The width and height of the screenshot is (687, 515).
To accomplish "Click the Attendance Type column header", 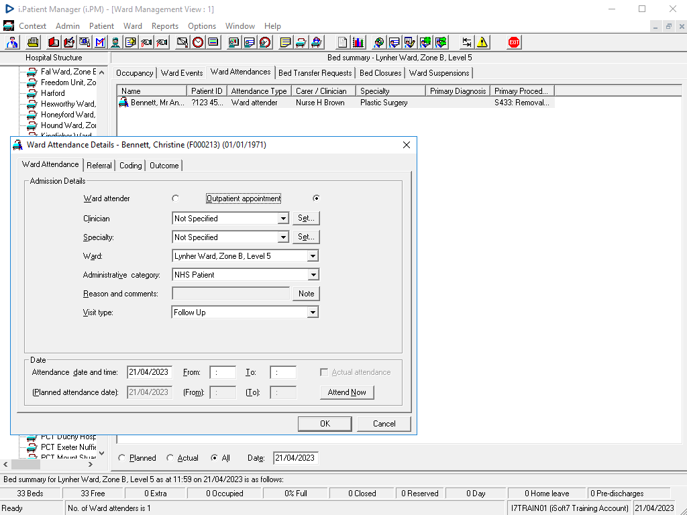I will coord(258,91).
